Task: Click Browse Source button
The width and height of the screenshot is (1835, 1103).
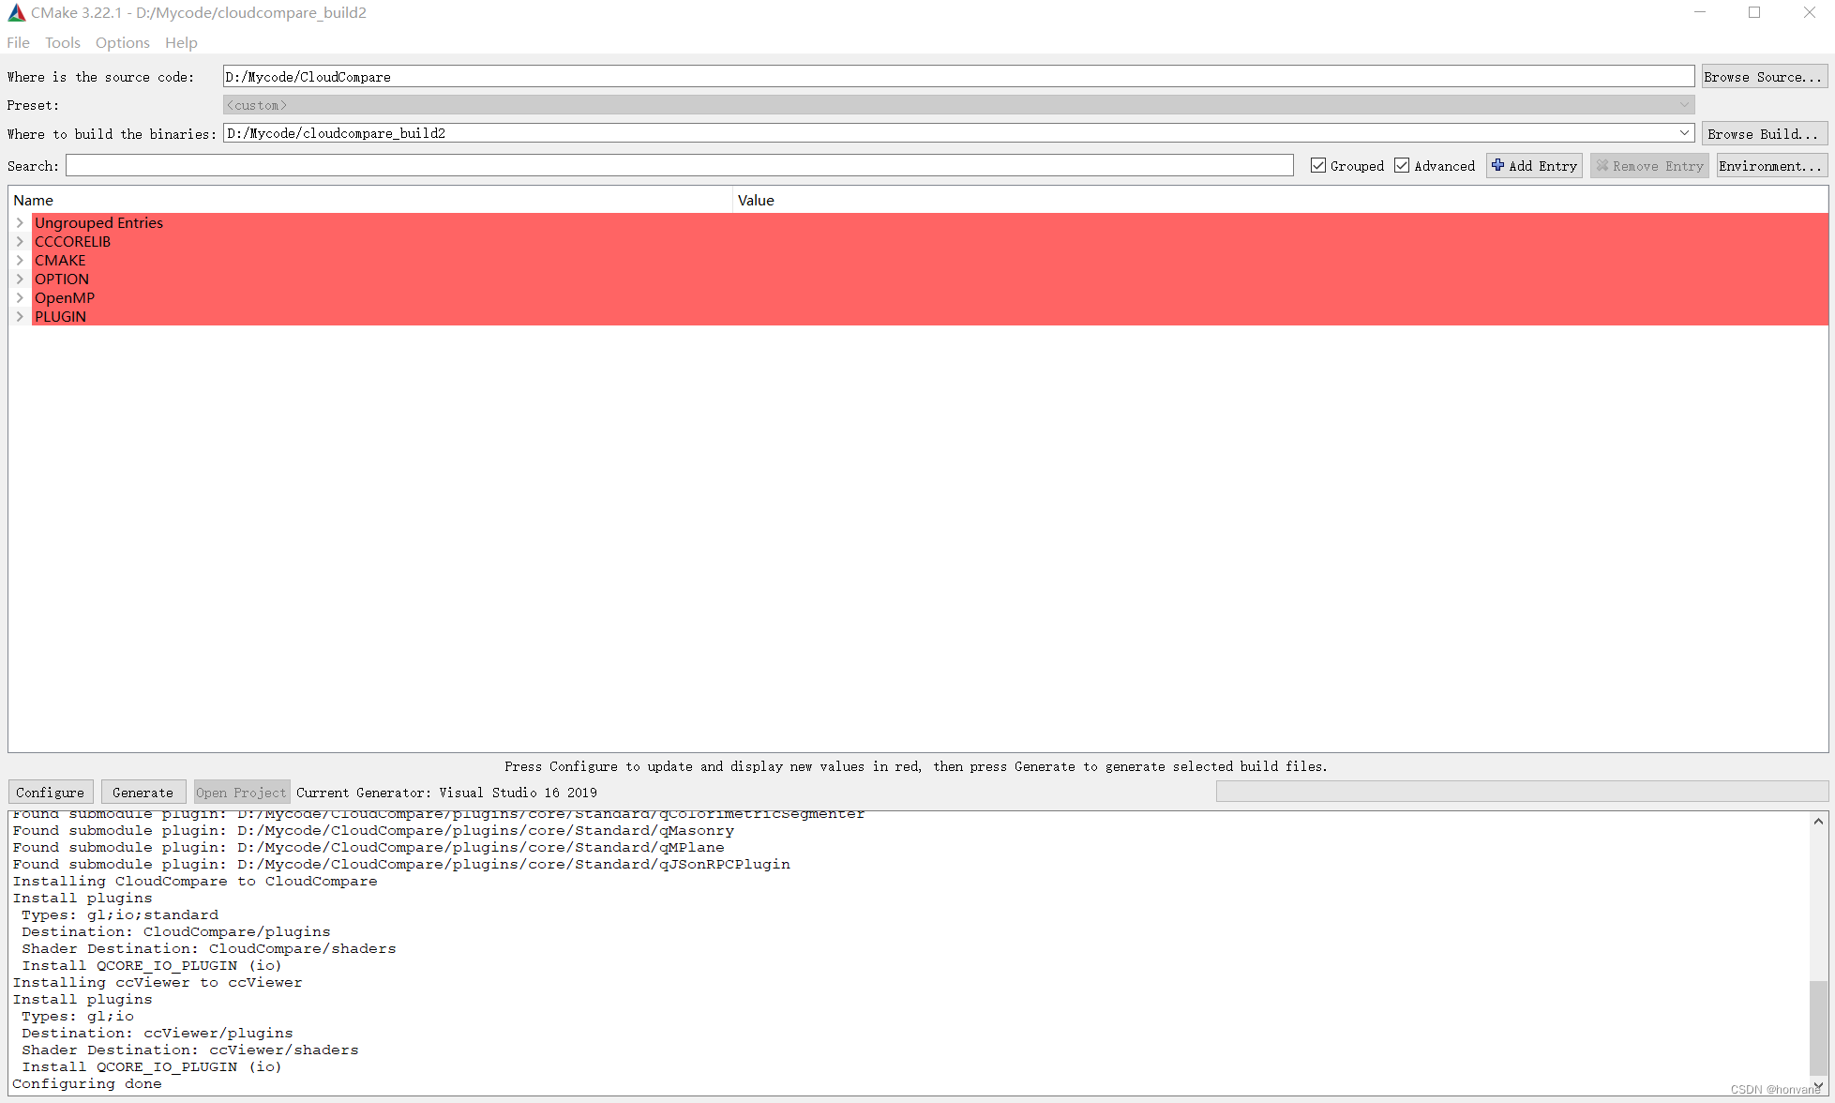Action: point(1763,77)
